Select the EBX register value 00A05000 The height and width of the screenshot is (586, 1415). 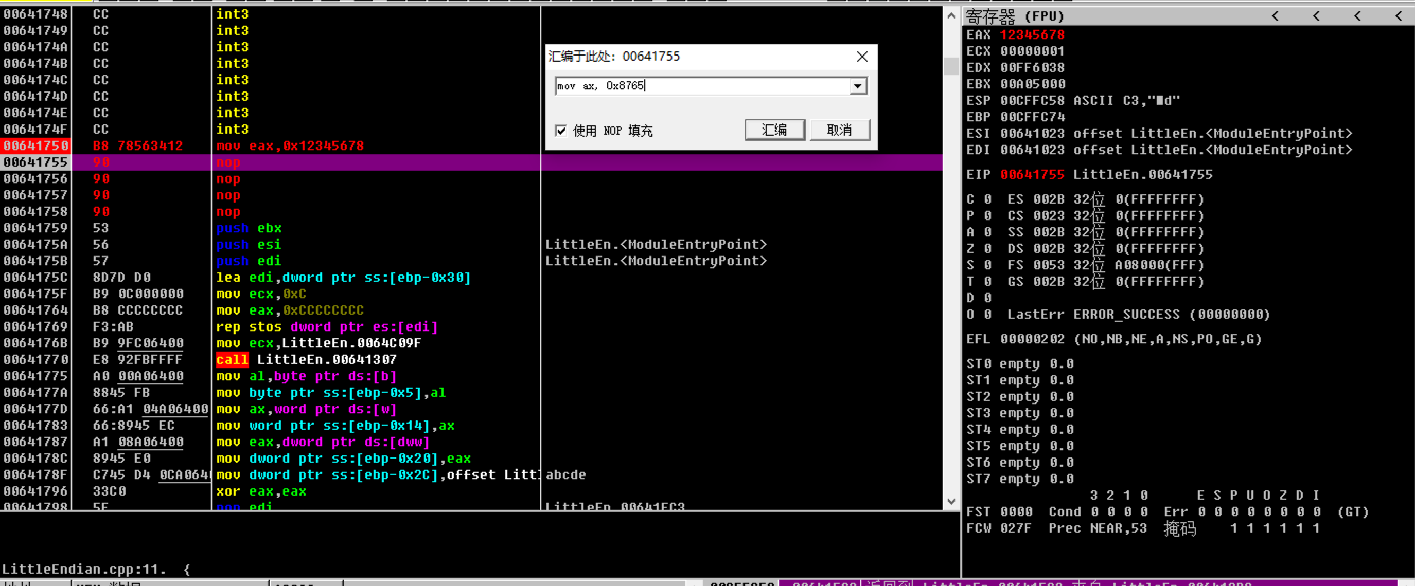[1032, 84]
